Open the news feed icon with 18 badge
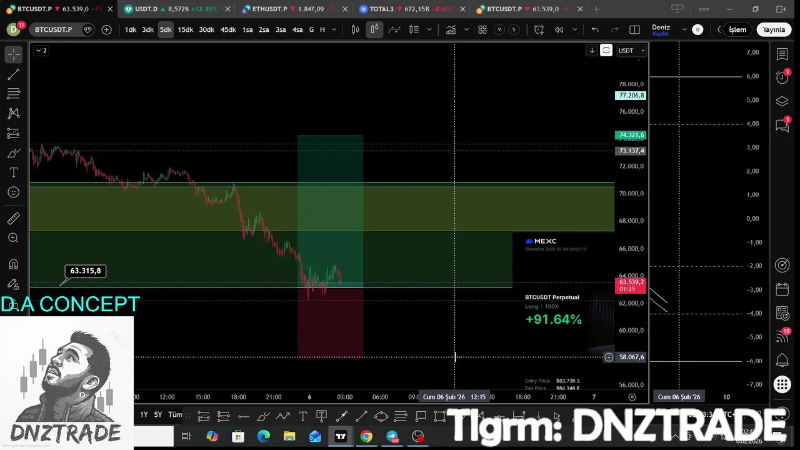 [782, 336]
